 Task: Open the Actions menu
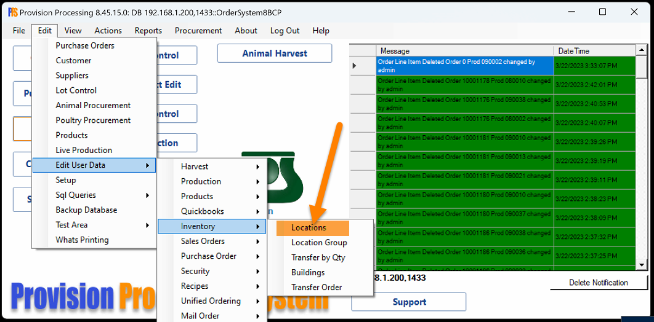pos(108,30)
